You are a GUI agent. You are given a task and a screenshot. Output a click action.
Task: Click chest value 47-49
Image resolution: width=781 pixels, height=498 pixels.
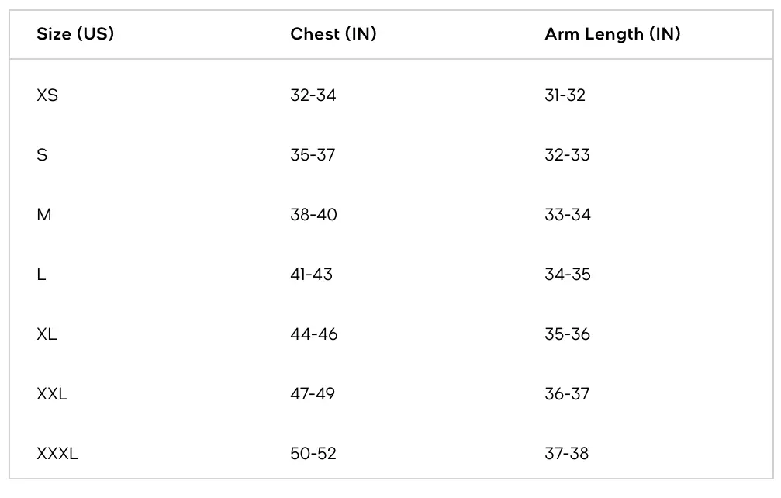(313, 394)
